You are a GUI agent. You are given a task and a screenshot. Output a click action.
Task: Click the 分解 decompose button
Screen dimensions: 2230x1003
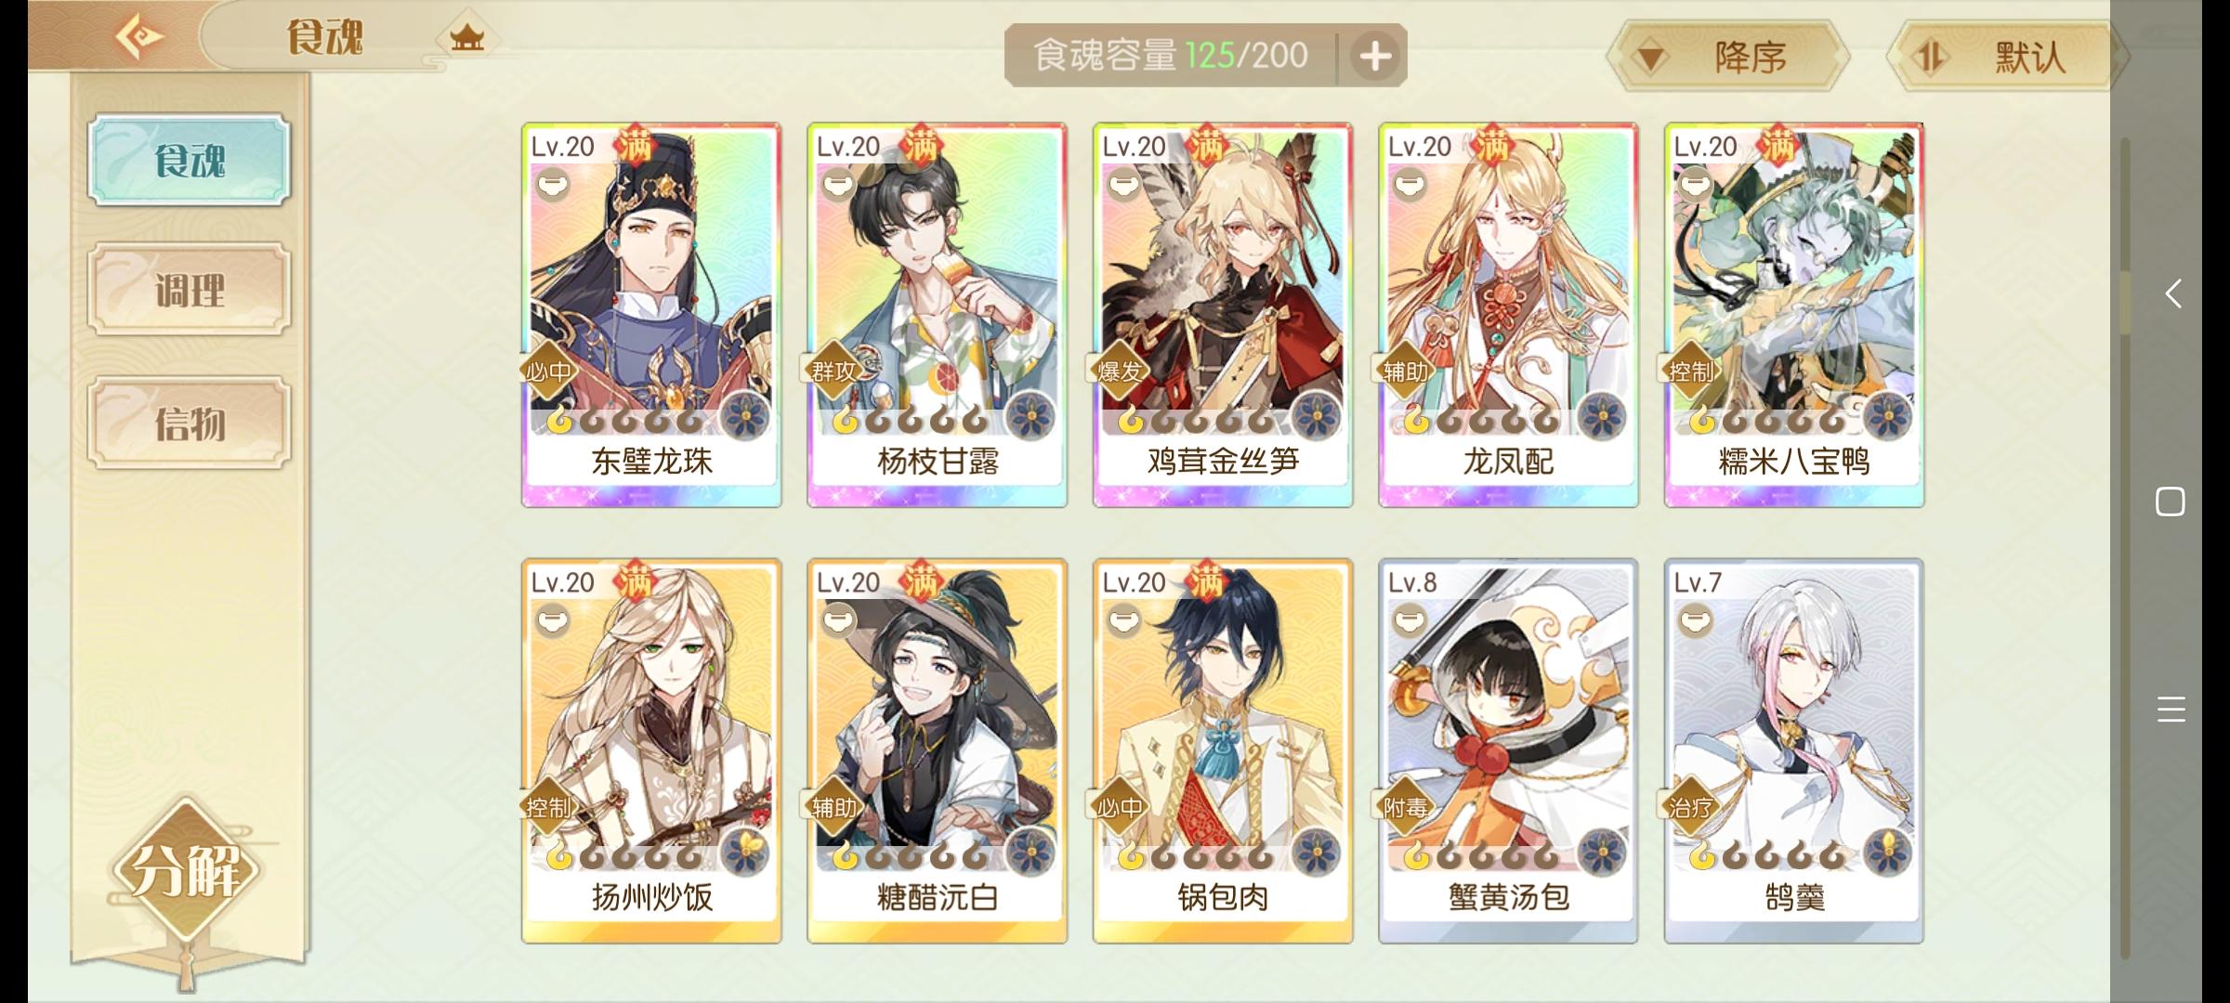[186, 870]
